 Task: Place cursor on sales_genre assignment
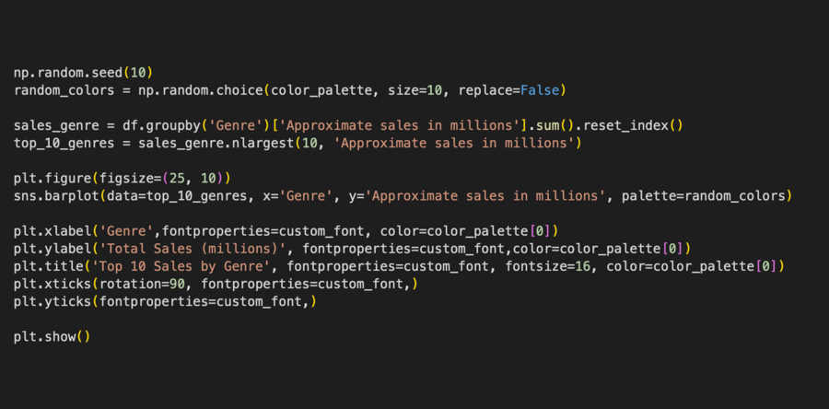tap(58, 125)
